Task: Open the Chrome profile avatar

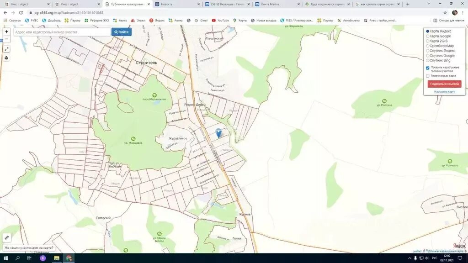Action: pos(455,12)
